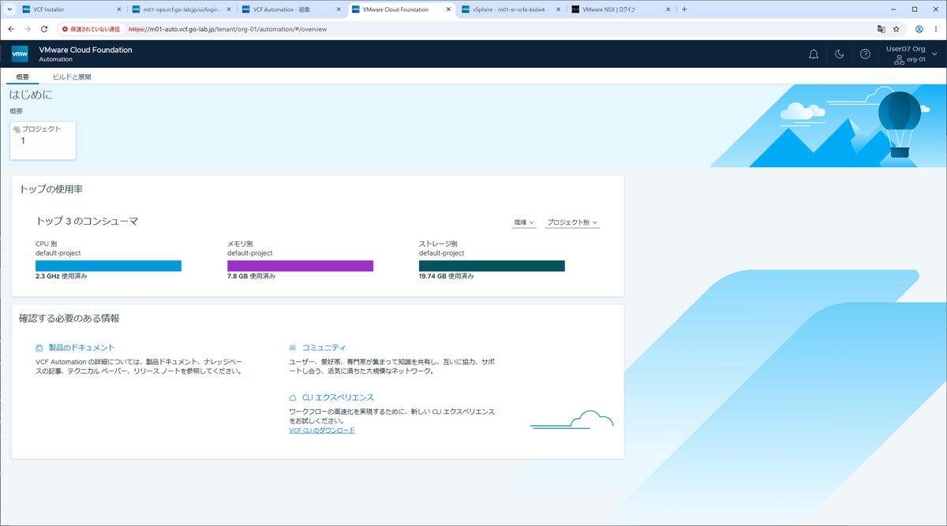The image size is (947, 526).
Task: Click default-project under ストレージ別
Action: pos(442,253)
